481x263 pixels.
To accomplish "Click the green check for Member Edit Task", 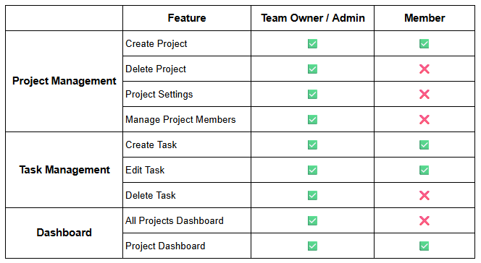I will 424,170.
